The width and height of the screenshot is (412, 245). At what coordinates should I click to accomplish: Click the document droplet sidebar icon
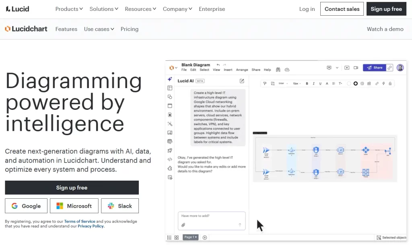170,115
